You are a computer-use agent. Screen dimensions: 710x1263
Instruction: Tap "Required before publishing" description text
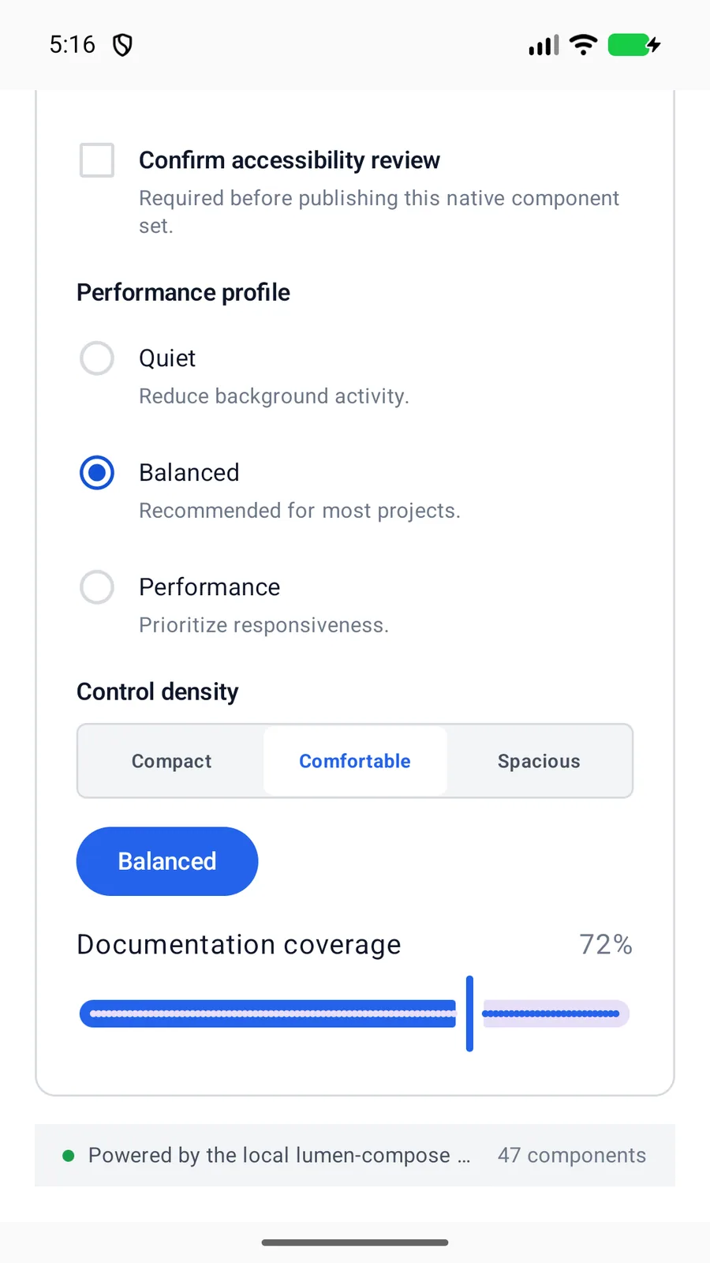(379, 212)
